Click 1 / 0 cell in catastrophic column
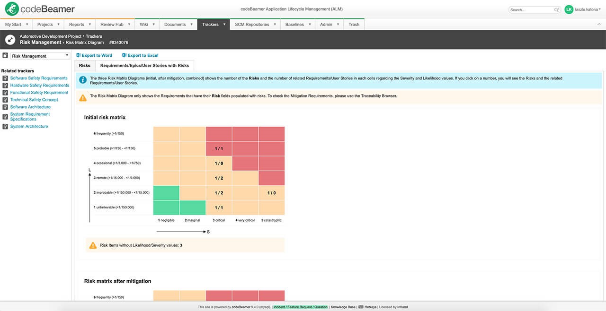 click(x=272, y=193)
